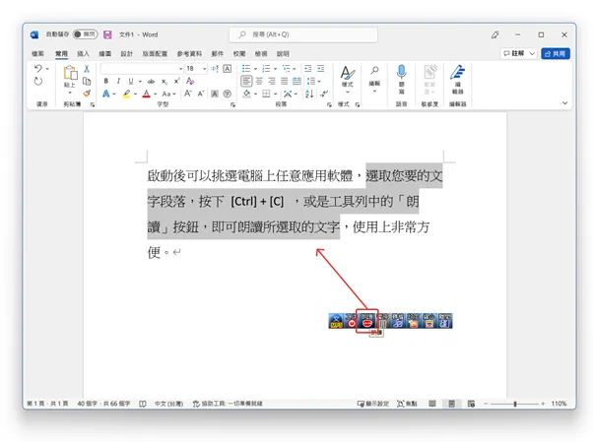Click the Decrease Indent icon
The width and height of the screenshot is (593, 442).
coord(308,69)
